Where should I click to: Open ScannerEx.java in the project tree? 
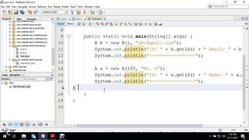pos(28,63)
